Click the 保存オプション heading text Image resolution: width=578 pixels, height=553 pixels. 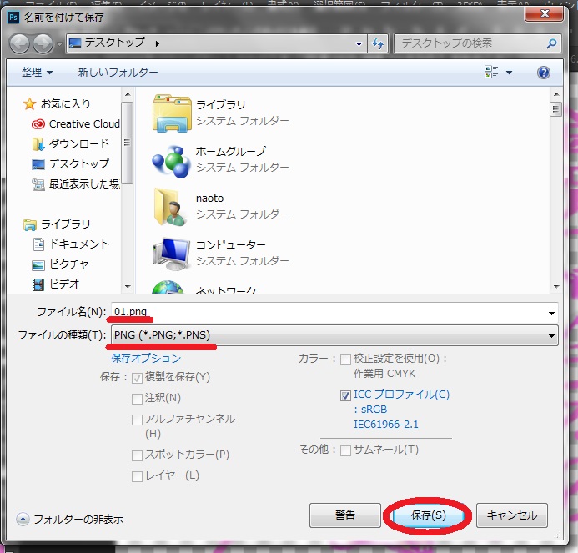[x=146, y=359]
